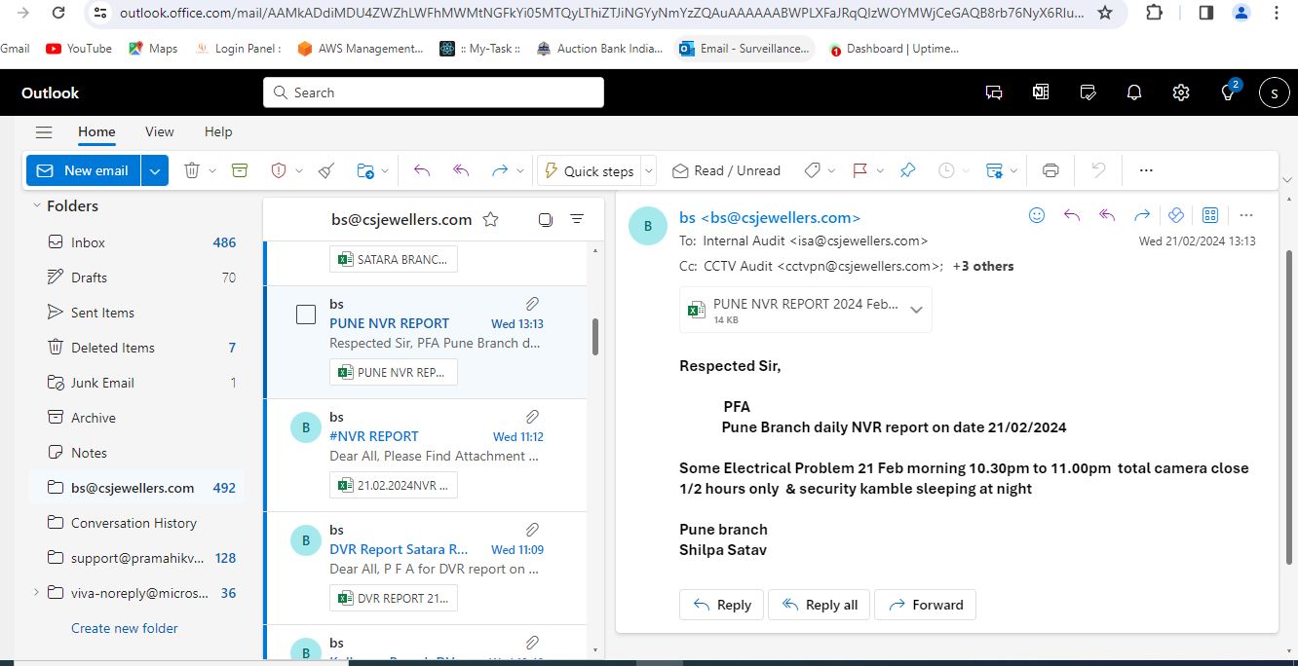1298x666 pixels.
Task: Open the Apps grid icon in message header
Action: click(1210, 215)
